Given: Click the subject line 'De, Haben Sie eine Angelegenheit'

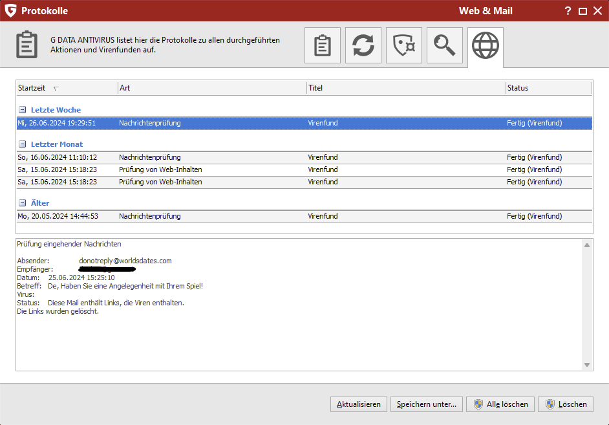Looking at the screenshot, I should pyautogui.click(x=125, y=286).
